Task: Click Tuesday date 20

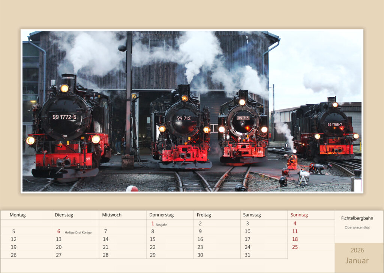Action: pos(58,247)
